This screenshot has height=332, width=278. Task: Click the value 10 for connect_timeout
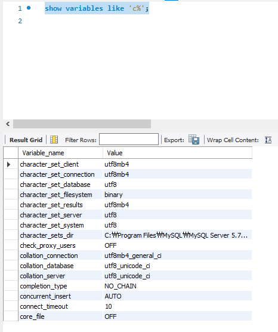[177, 306]
